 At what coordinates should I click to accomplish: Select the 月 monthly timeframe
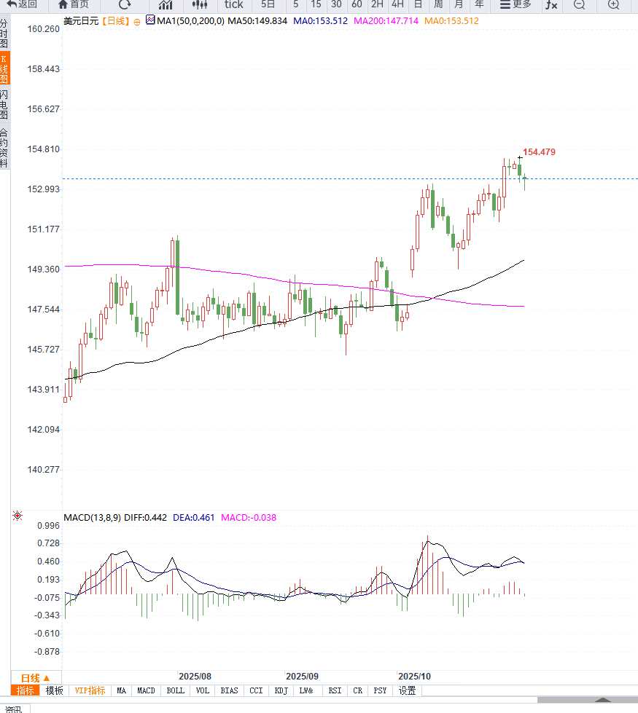click(x=459, y=4)
